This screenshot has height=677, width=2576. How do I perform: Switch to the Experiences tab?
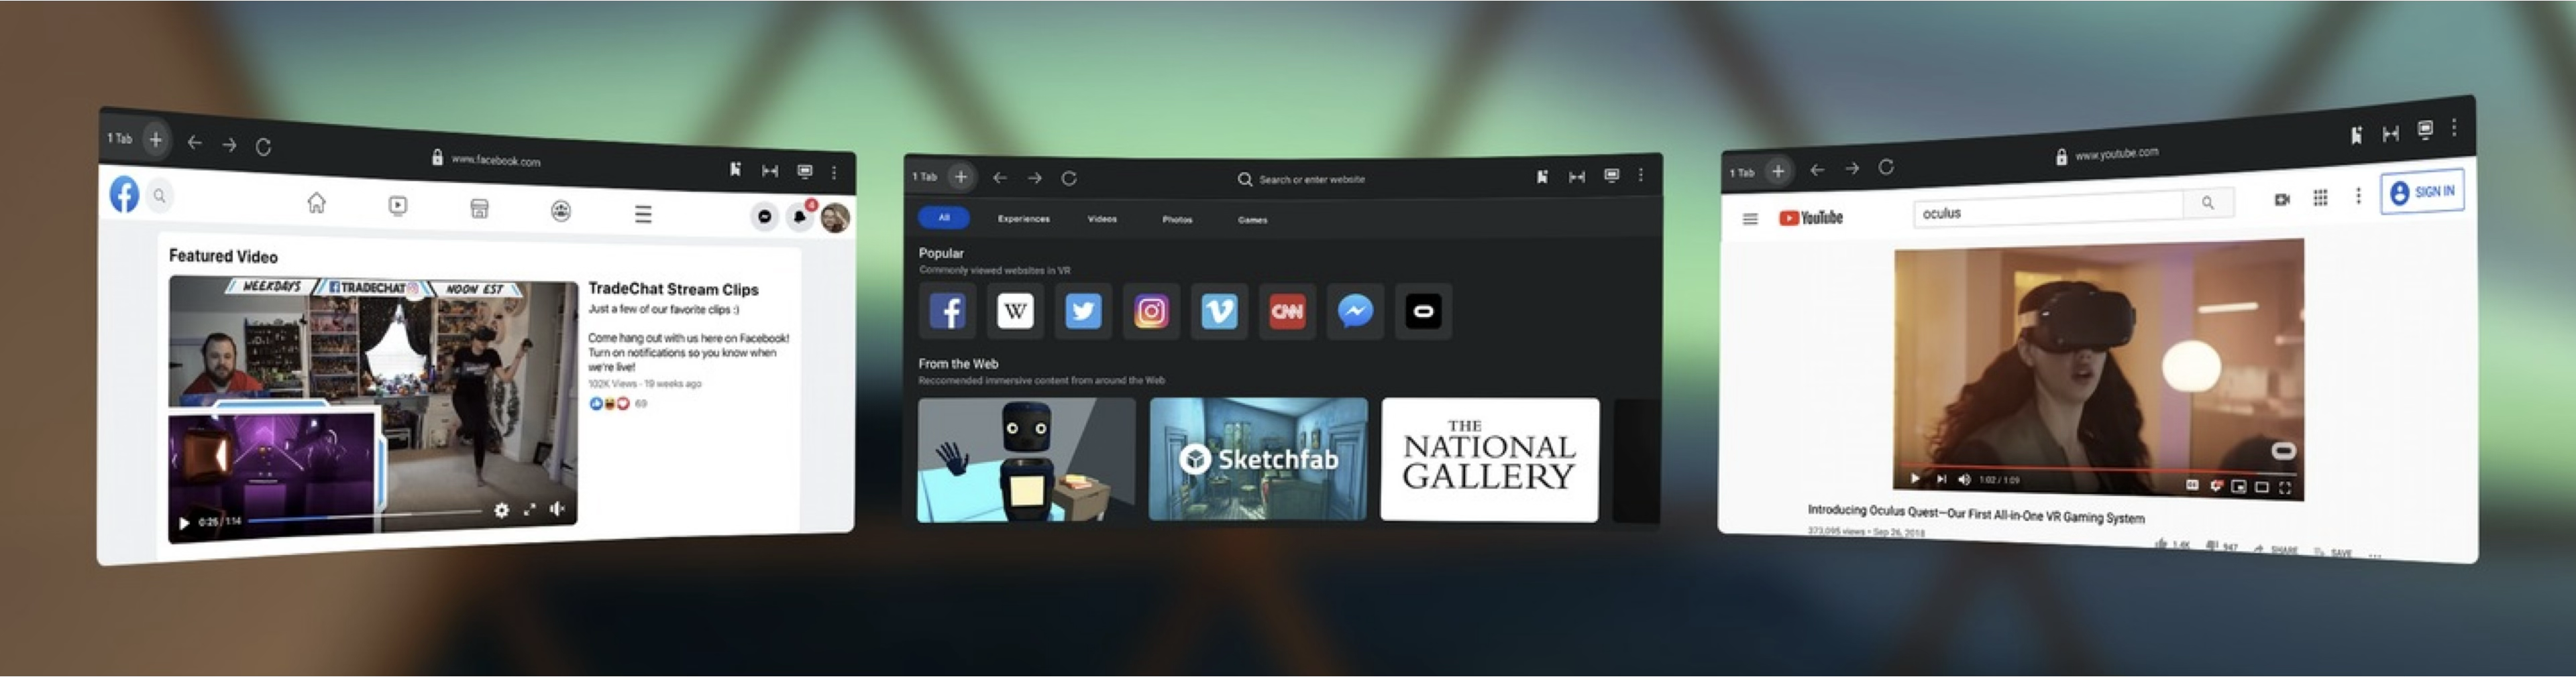(x=1023, y=219)
